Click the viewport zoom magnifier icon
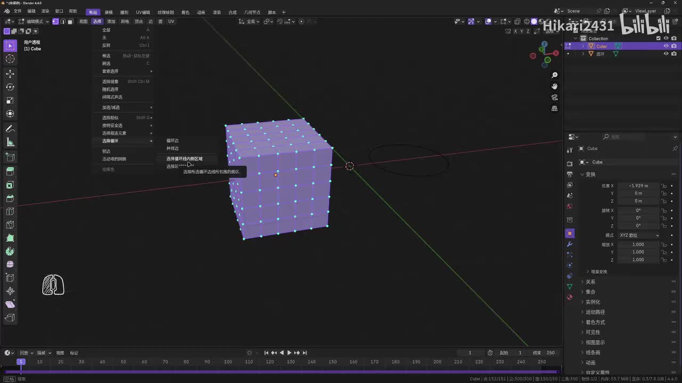This screenshot has height=383, width=682. tap(555, 75)
